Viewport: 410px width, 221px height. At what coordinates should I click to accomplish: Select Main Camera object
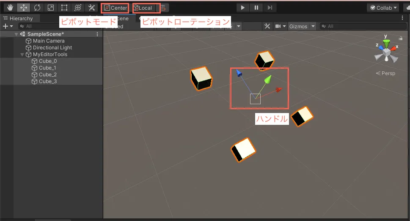[49, 41]
